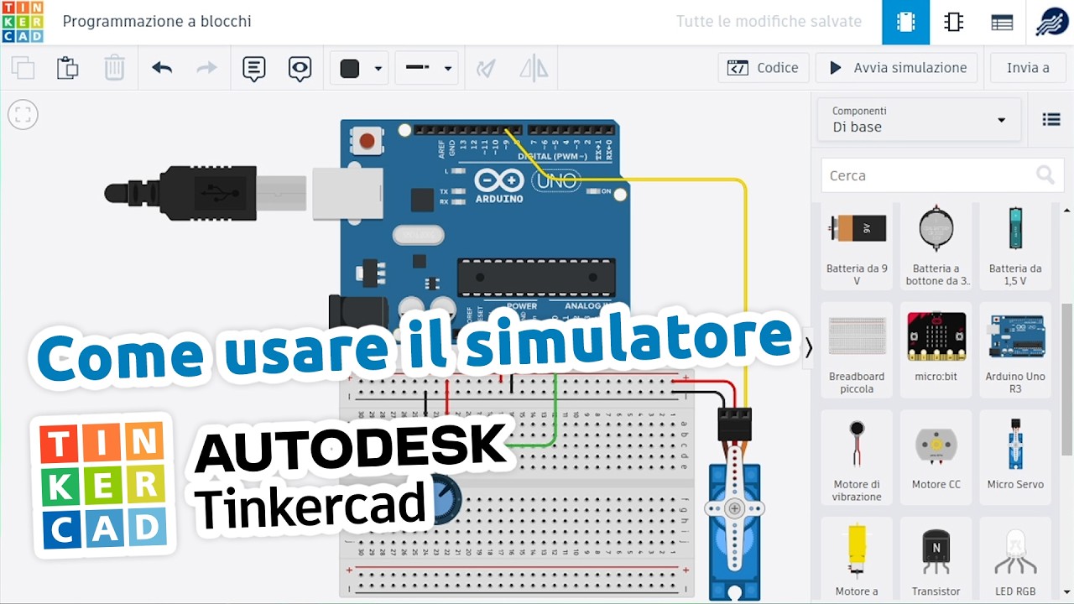
Task: Click the Delete trash icon
Action: coord(114,68)
